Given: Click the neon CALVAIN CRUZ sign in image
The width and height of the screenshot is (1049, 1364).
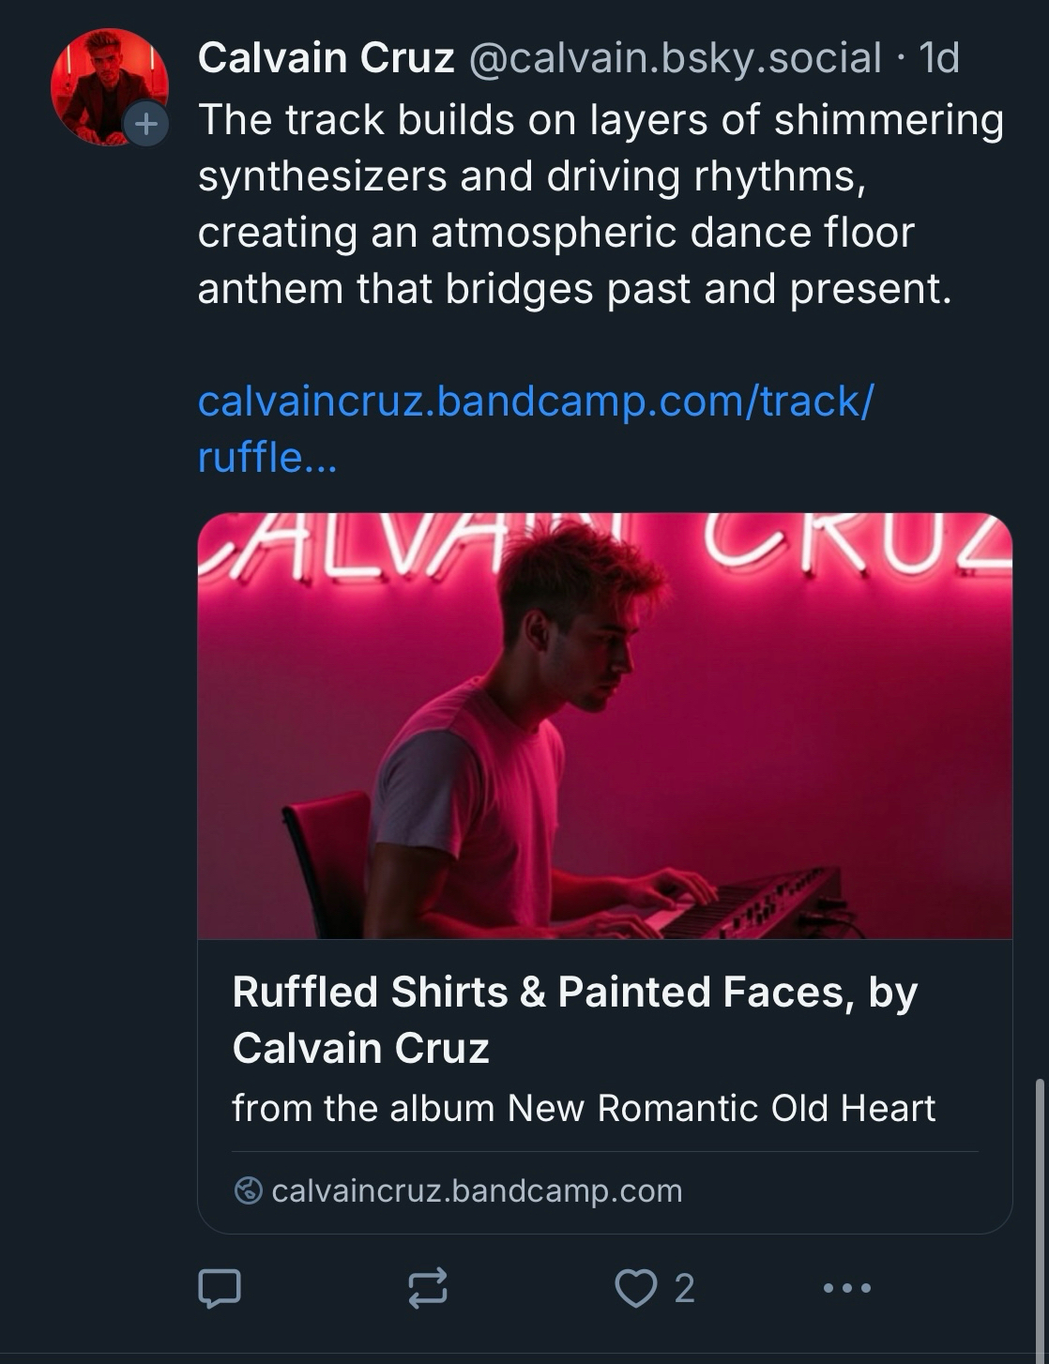Looking at the screenshot, I should [x=854, y=544].
